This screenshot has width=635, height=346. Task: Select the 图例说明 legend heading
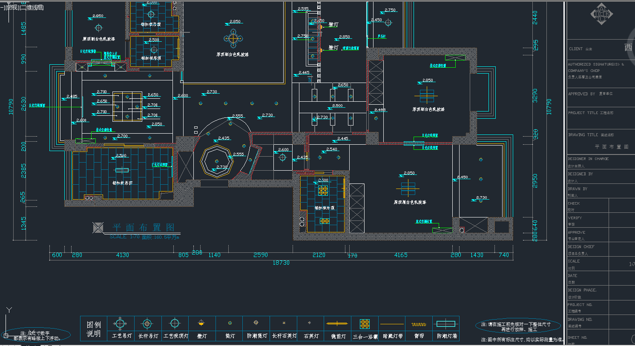pos(94,329)
